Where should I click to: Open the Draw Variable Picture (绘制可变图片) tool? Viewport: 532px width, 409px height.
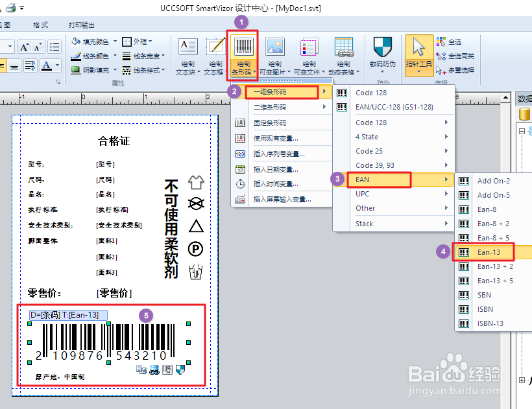coord(275,56)
